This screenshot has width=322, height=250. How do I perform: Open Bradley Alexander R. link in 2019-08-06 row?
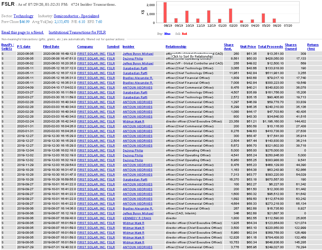pyautogui.click(x=138, y=209)
